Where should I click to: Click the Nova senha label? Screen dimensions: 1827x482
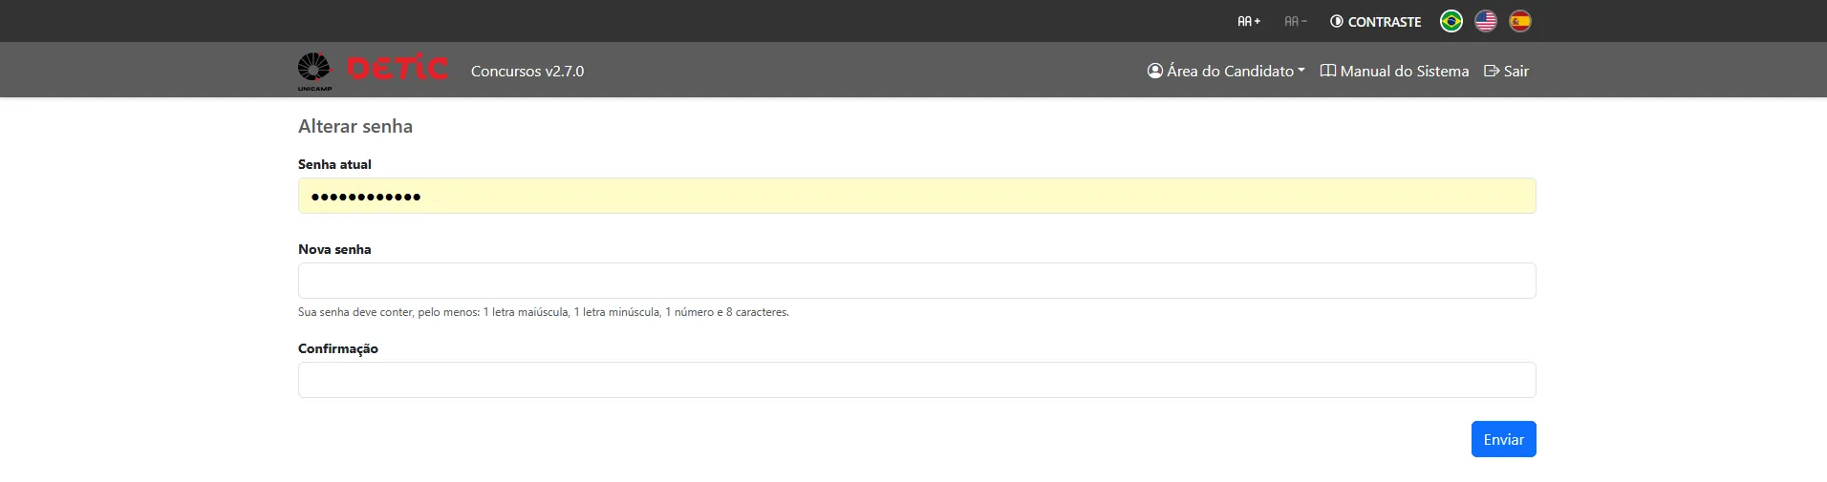(334, 249)
